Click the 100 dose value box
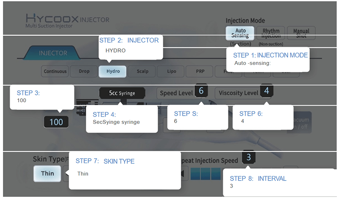 point(56,122)
